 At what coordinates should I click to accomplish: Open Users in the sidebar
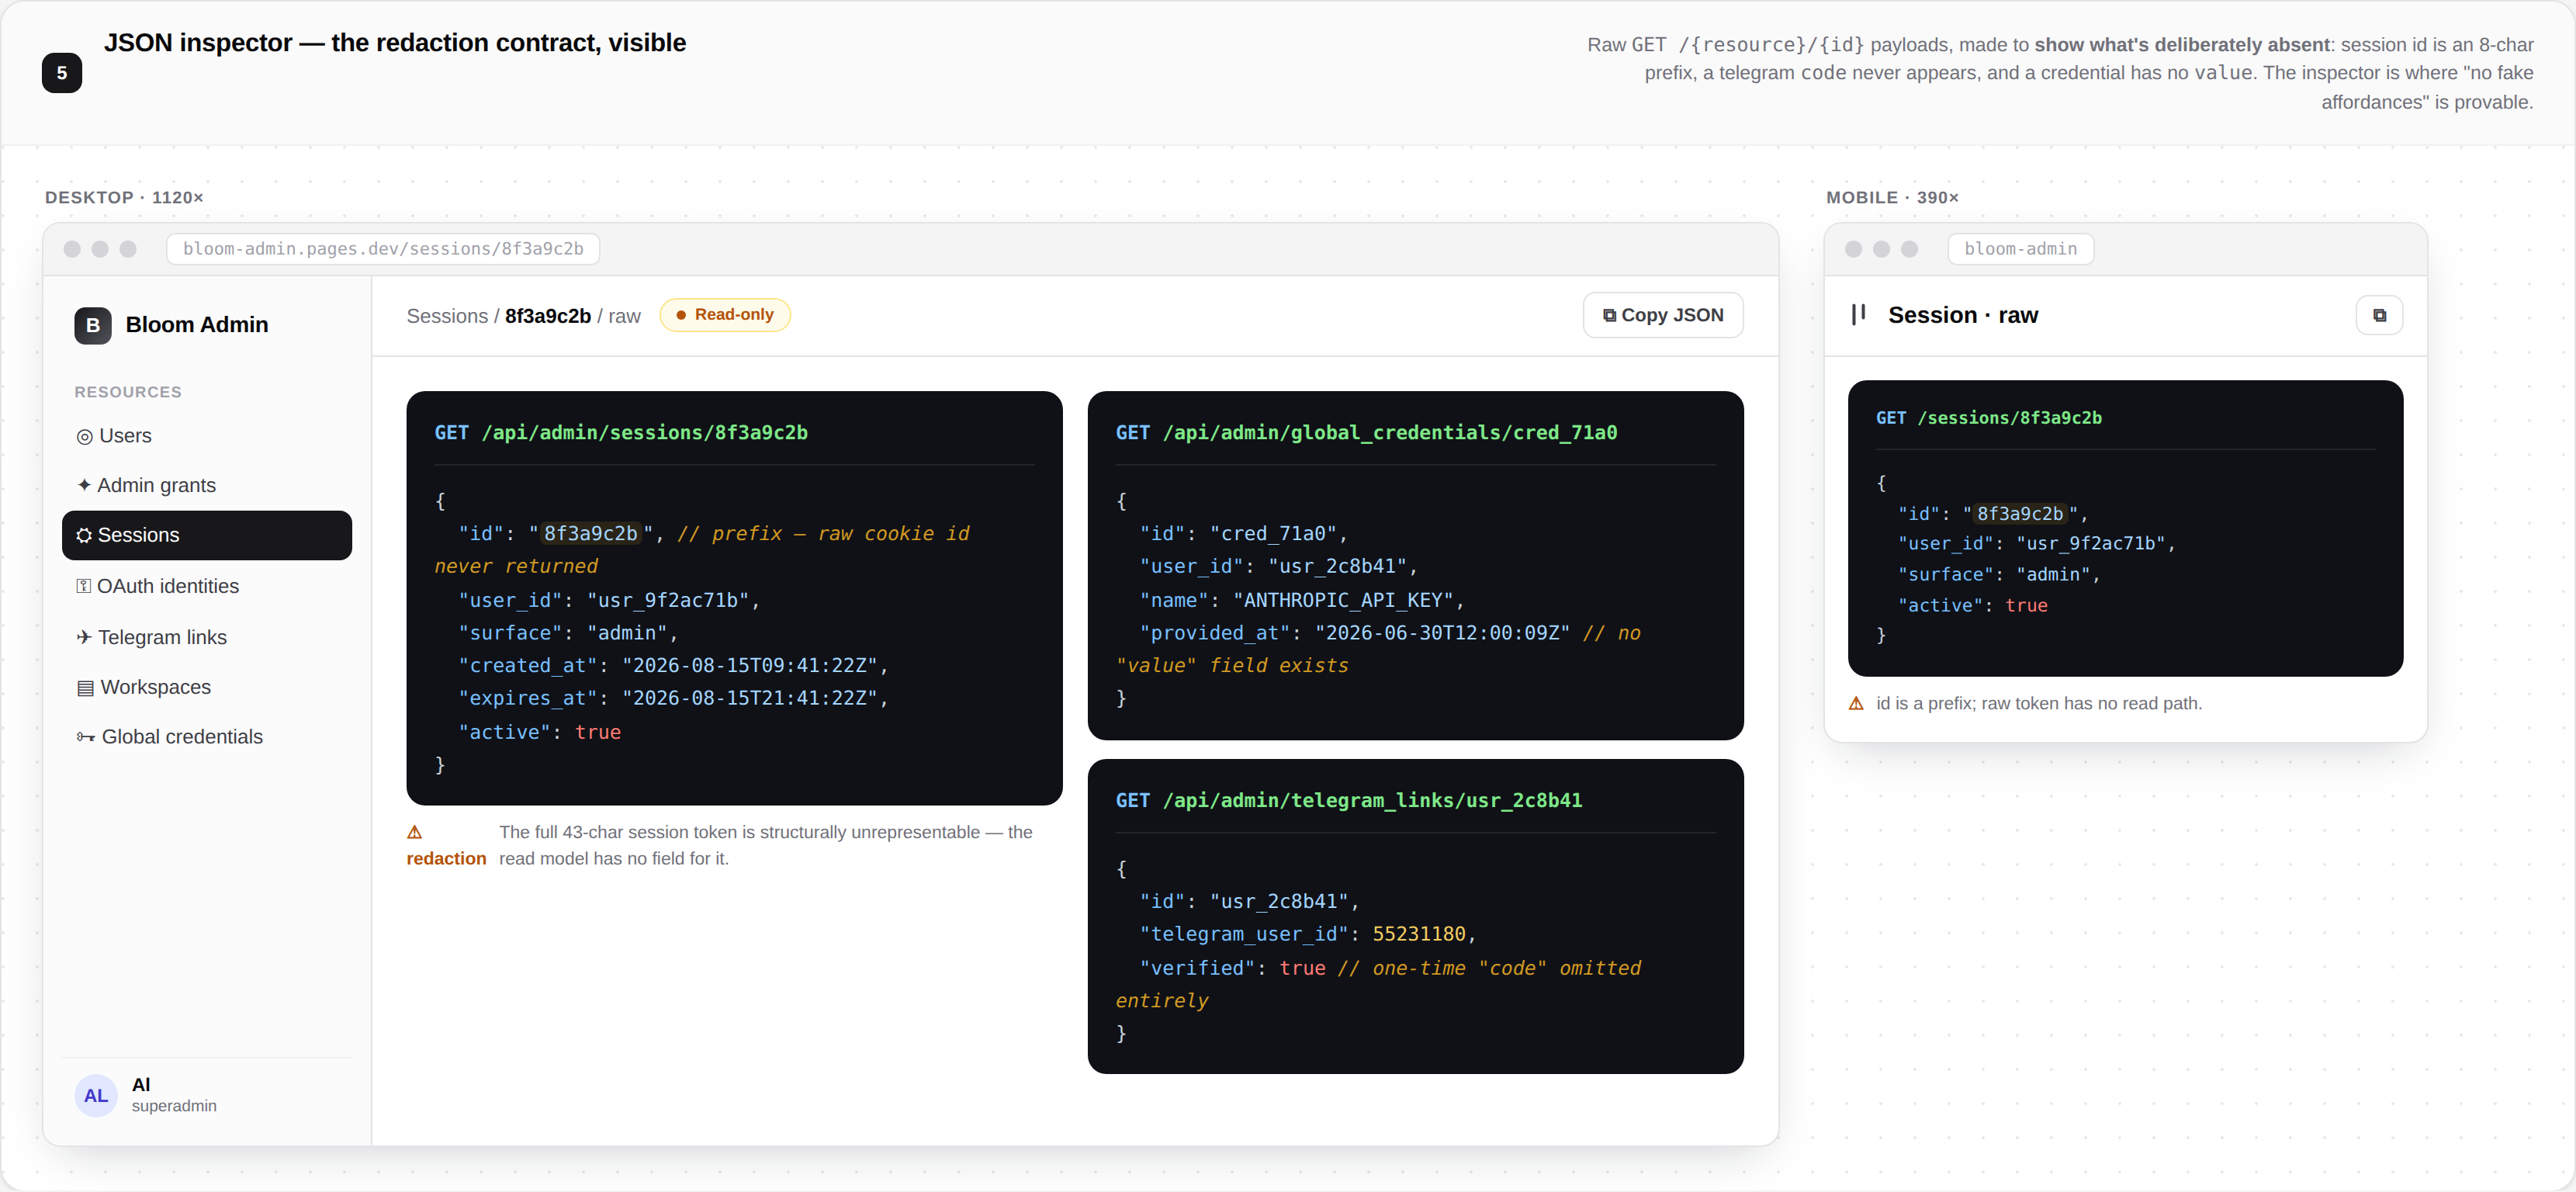207,436
